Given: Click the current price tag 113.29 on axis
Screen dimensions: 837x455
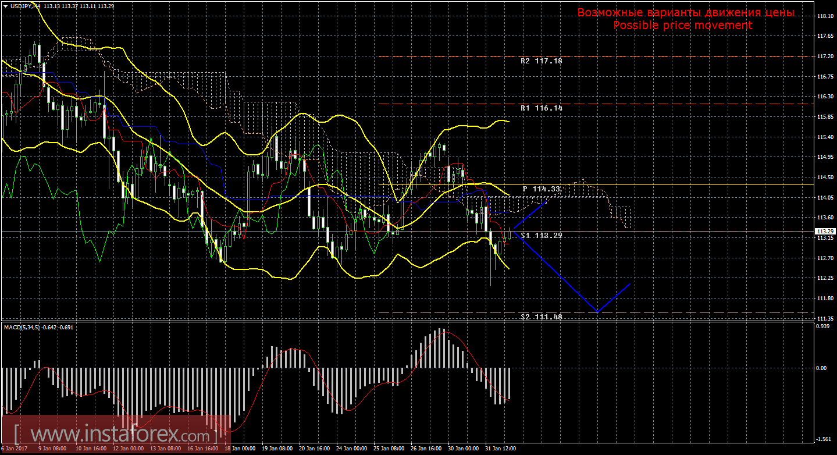Looking at the screenshot, I should pyautogui.click(x=825, y=231).
